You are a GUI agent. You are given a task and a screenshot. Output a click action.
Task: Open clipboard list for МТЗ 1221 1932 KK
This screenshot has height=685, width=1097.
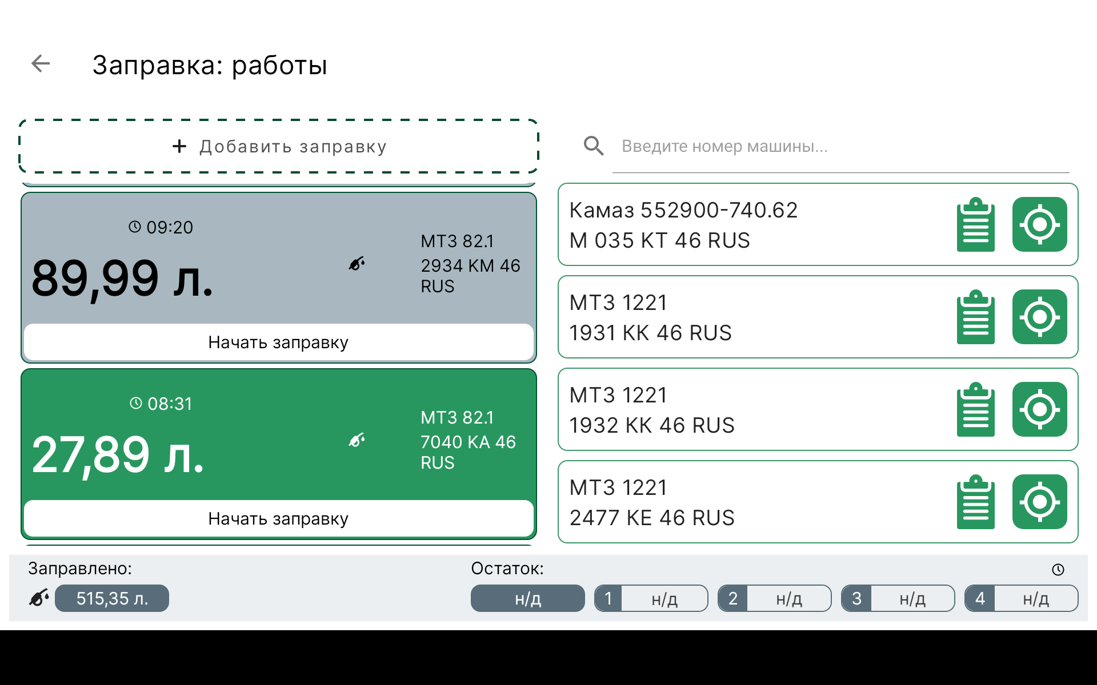(x=976, y=410)
